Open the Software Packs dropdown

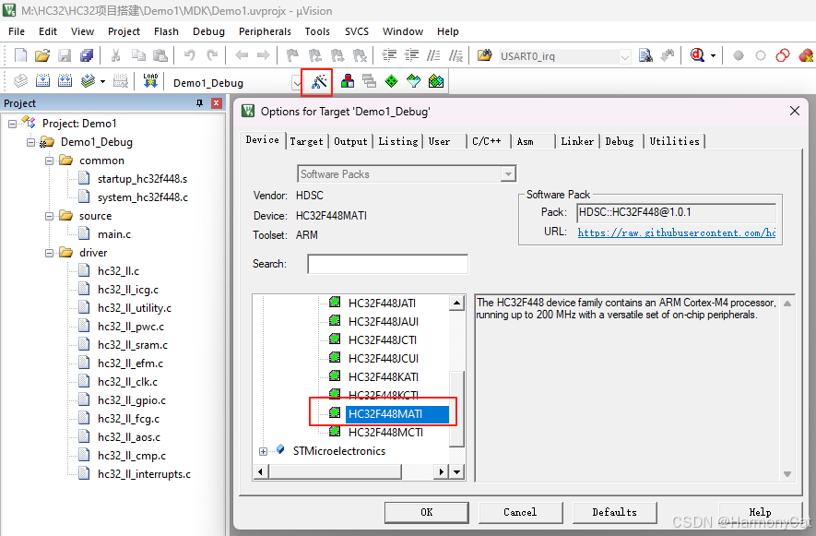pos(508,174)
